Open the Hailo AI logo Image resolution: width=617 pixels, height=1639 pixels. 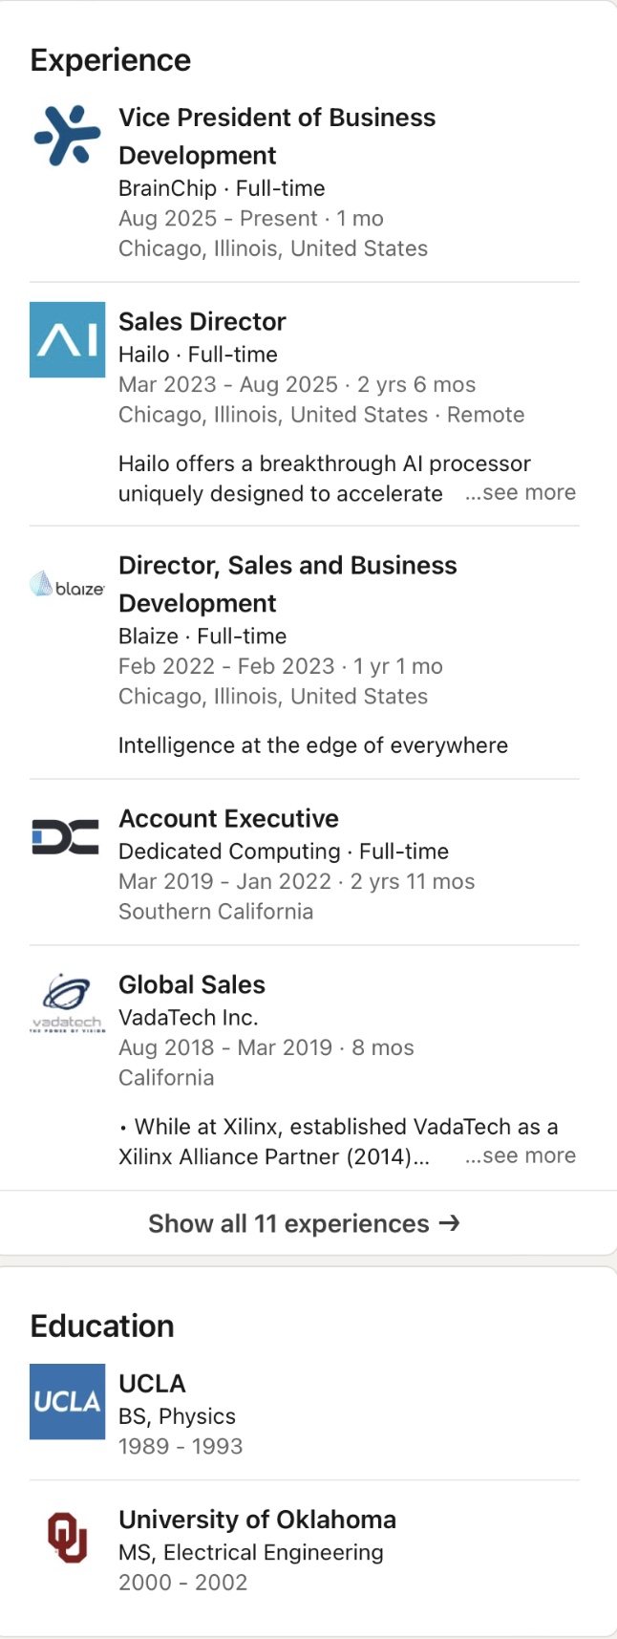67,339
